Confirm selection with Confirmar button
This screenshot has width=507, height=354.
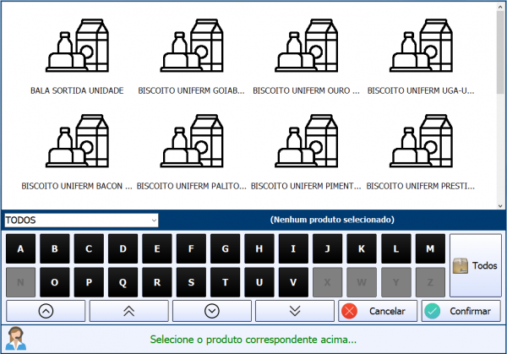[x=461, y=311]
